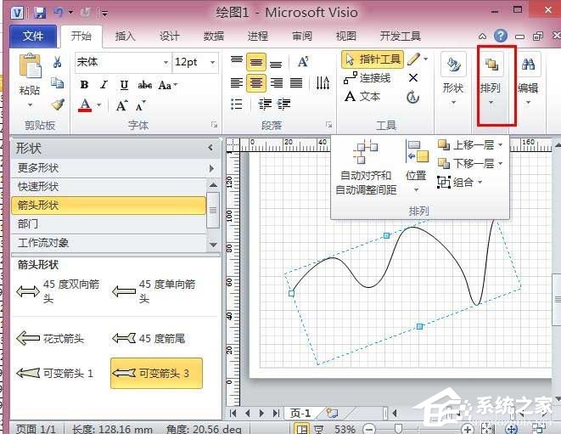
Task: Toggle middle vertical alignment
Action: click(x=255, y=62)
